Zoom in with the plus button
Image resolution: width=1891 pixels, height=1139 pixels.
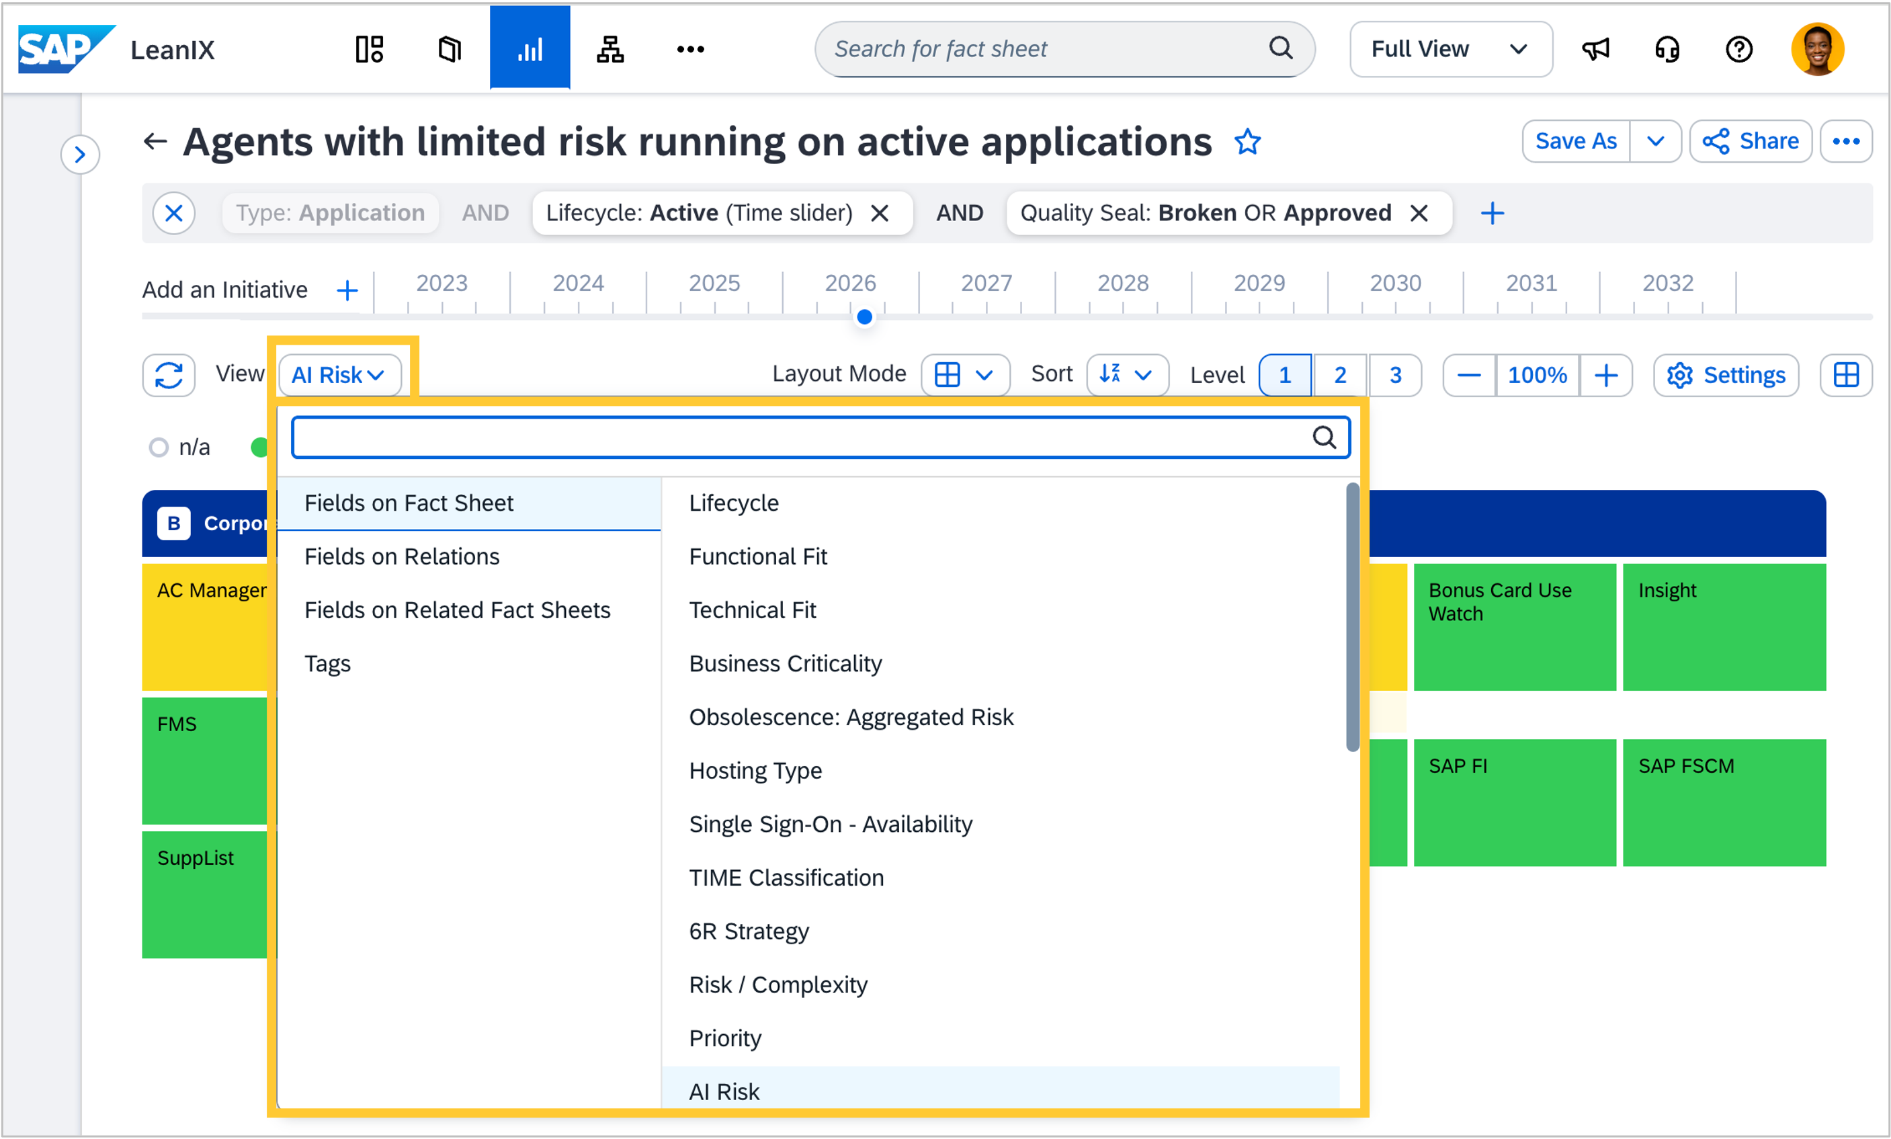(x=1605, y=376)
